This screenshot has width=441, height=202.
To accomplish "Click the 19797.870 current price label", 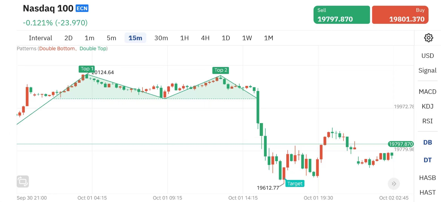I will (x=401, y=144).
